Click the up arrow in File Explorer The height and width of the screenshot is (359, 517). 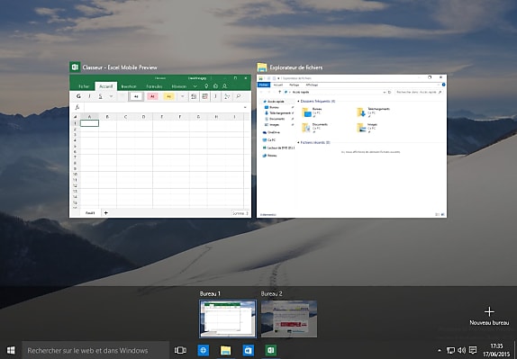pos(279,92)
